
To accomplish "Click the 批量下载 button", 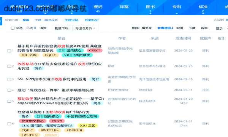I will tap(61, 28).
